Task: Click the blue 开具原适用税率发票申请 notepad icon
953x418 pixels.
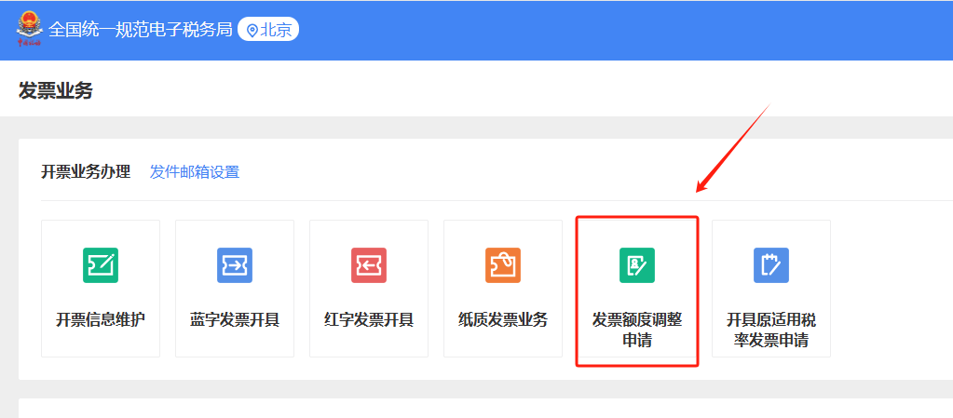Action: (x=771, y=265)
